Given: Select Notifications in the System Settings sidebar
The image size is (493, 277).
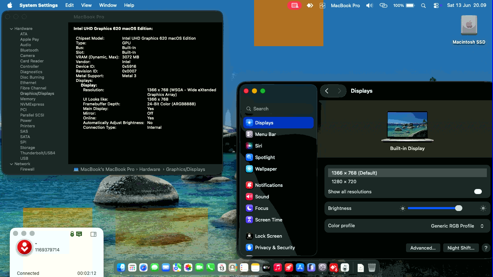Looking at the screenshot, I should point(278,185).
